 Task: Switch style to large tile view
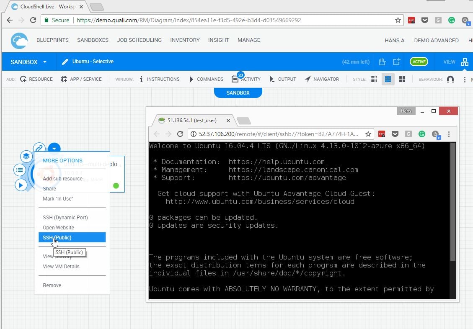[x=402, y=79]
